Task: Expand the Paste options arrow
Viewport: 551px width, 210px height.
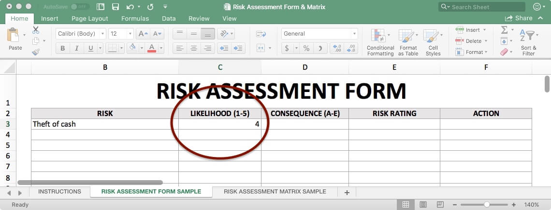Action: [24, 35]
